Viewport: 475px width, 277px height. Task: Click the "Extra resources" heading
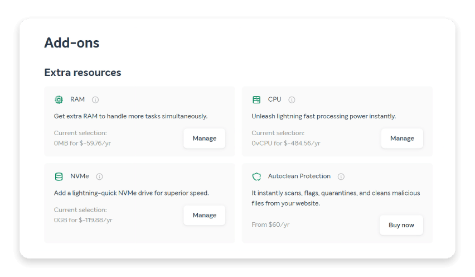pos(83,73)
